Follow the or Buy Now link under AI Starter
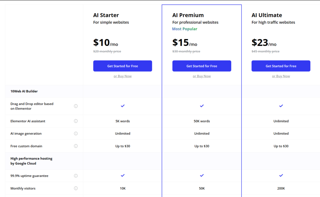Image resolution: width=320 pixels, height=197 pixels. pyautogui.click(x=122, y=76)
